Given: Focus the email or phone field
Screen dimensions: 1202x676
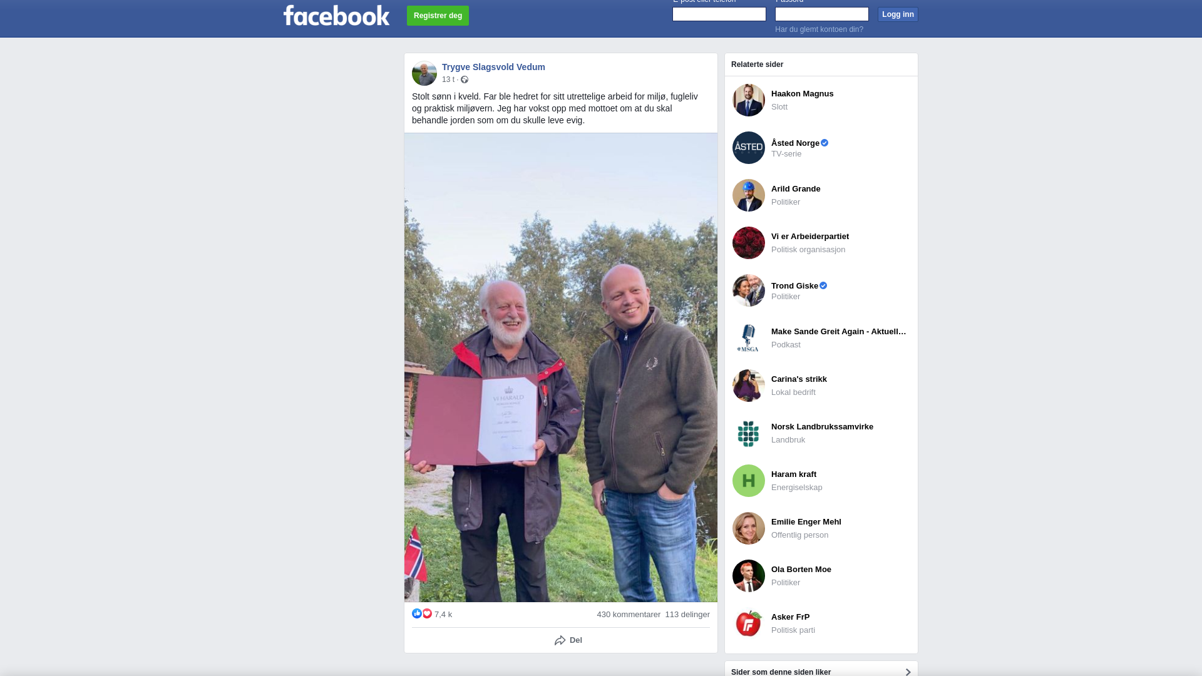Looking at the screenshot, I should point(719,14).
